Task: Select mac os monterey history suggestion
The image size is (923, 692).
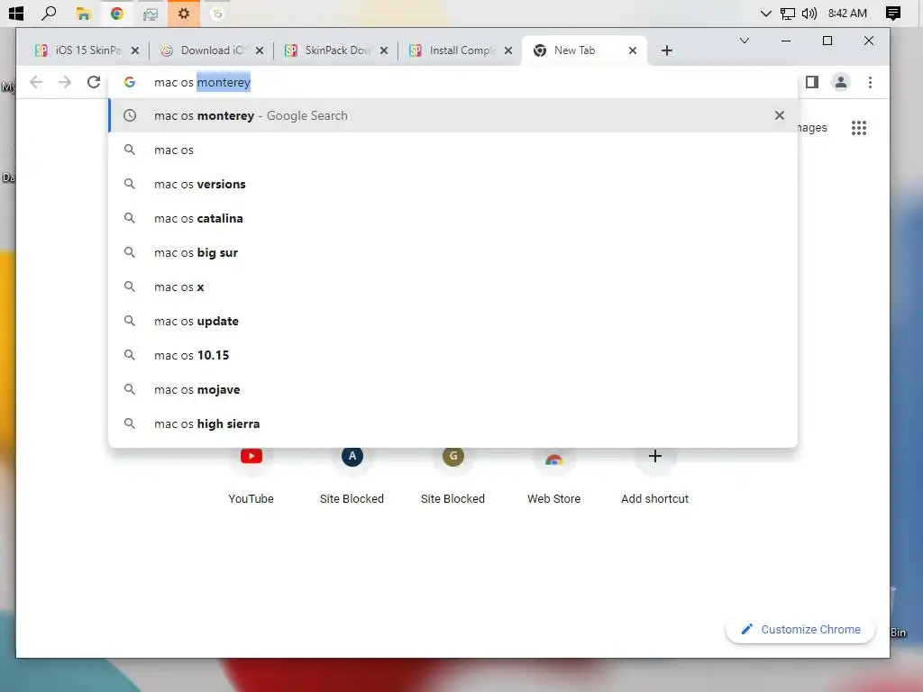Action: tap(452, 116)
